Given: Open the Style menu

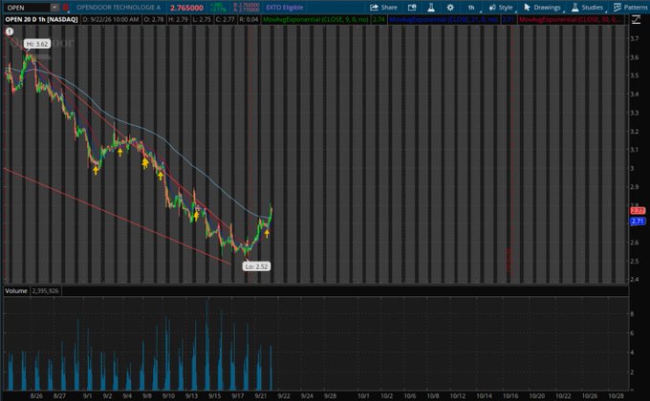Looking at the screenshot, I should click(x=501, y=8).
